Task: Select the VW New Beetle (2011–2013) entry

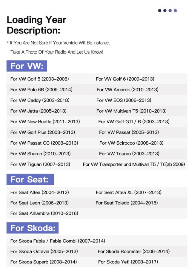Action: coord(45,122)
